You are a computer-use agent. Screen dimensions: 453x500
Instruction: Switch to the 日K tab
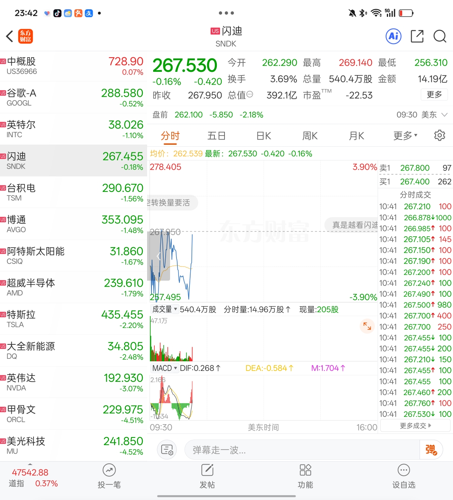click(x=264, y=136)
